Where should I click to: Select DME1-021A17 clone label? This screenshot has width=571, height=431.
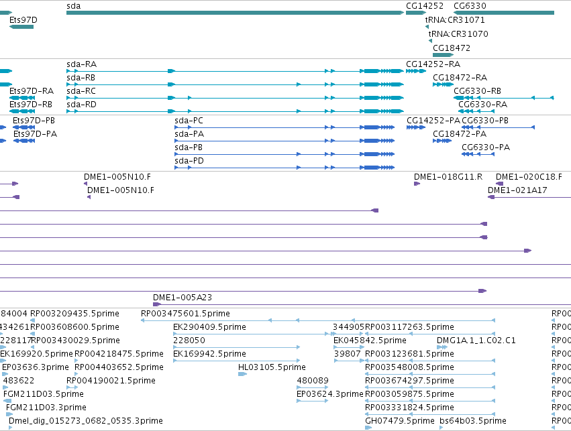point(517,190)
